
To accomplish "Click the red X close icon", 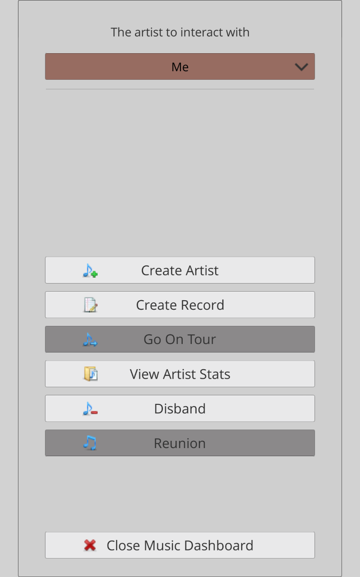I will click(90, 545).
